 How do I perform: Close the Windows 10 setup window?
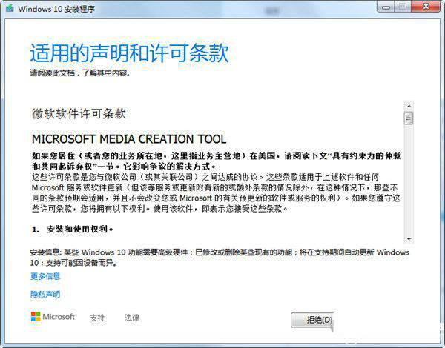coord(426,7)
